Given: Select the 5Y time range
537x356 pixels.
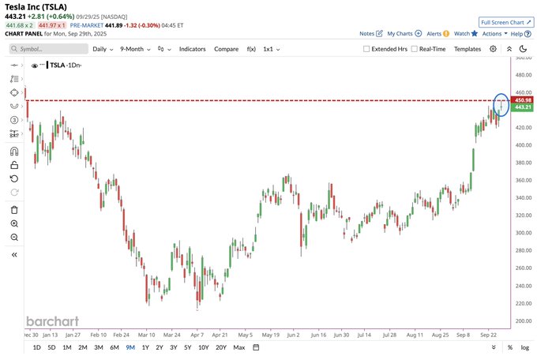Looking at the screenshot, I should [188, 347].
